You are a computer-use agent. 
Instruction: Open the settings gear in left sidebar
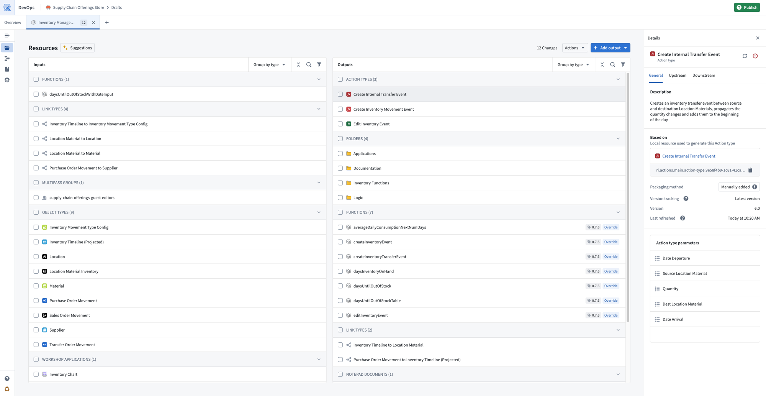coord(7,80)
